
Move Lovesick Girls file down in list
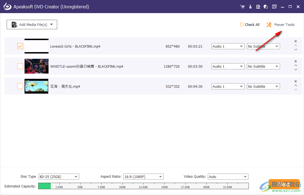[x=296, y=50]
